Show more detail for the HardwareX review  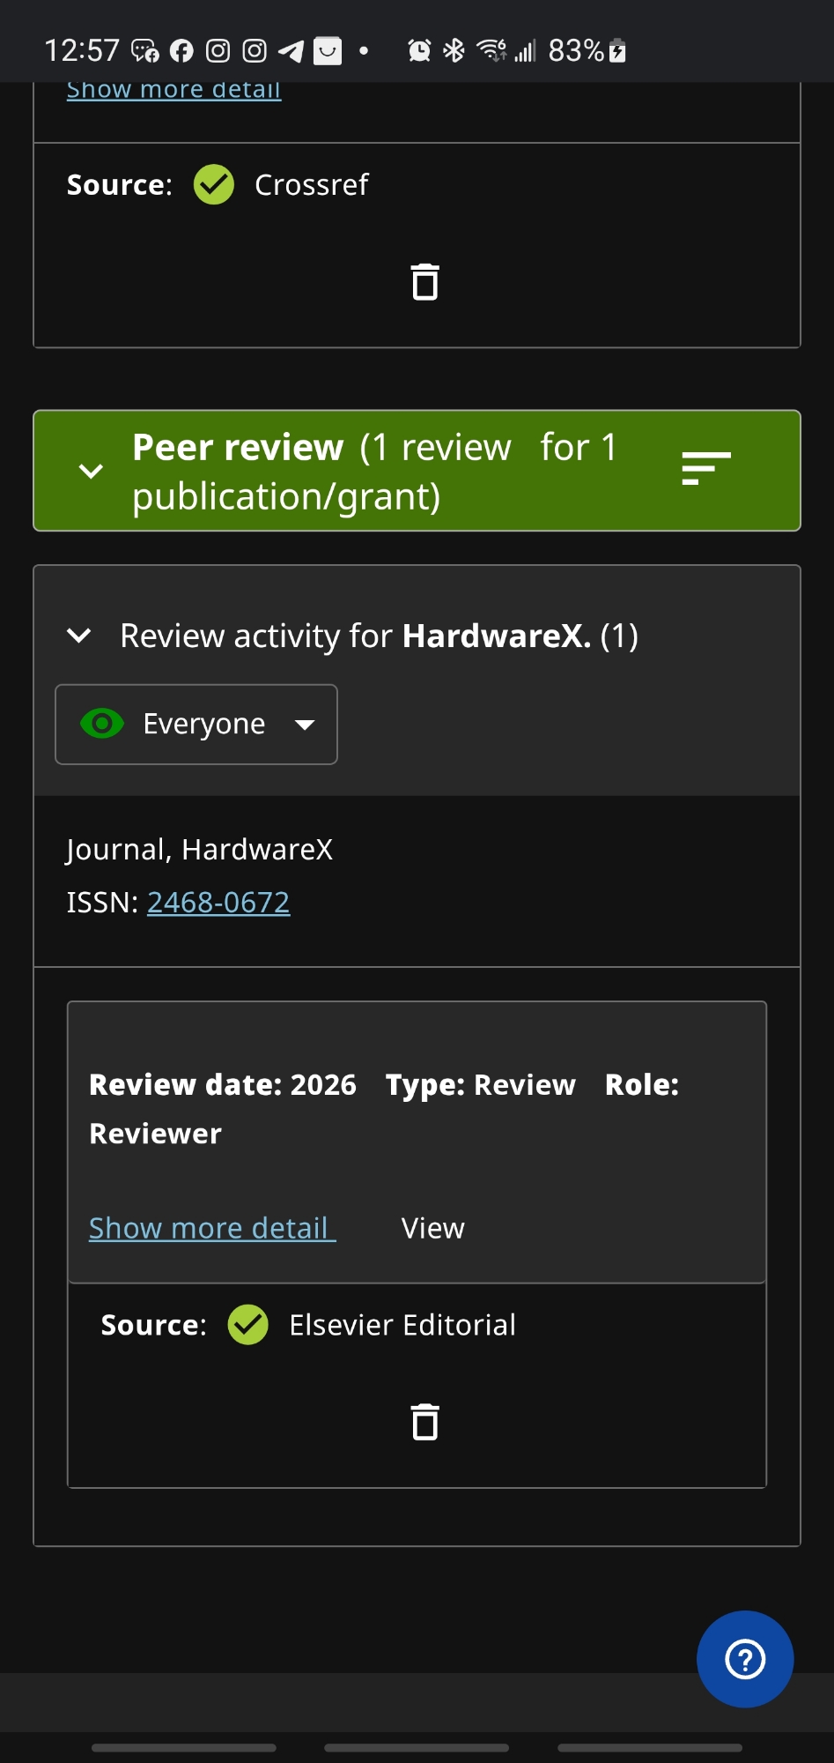[x=211, y=1228]
